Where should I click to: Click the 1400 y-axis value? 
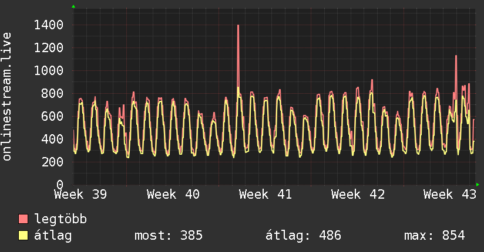[49, 25]
